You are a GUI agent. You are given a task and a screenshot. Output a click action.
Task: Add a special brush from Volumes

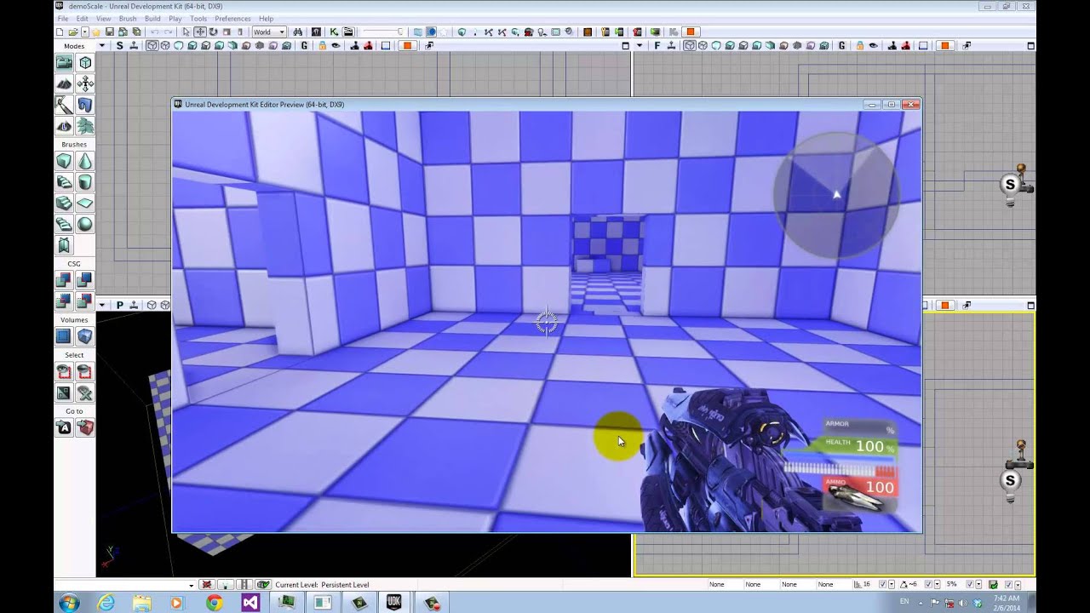(64, 336)
